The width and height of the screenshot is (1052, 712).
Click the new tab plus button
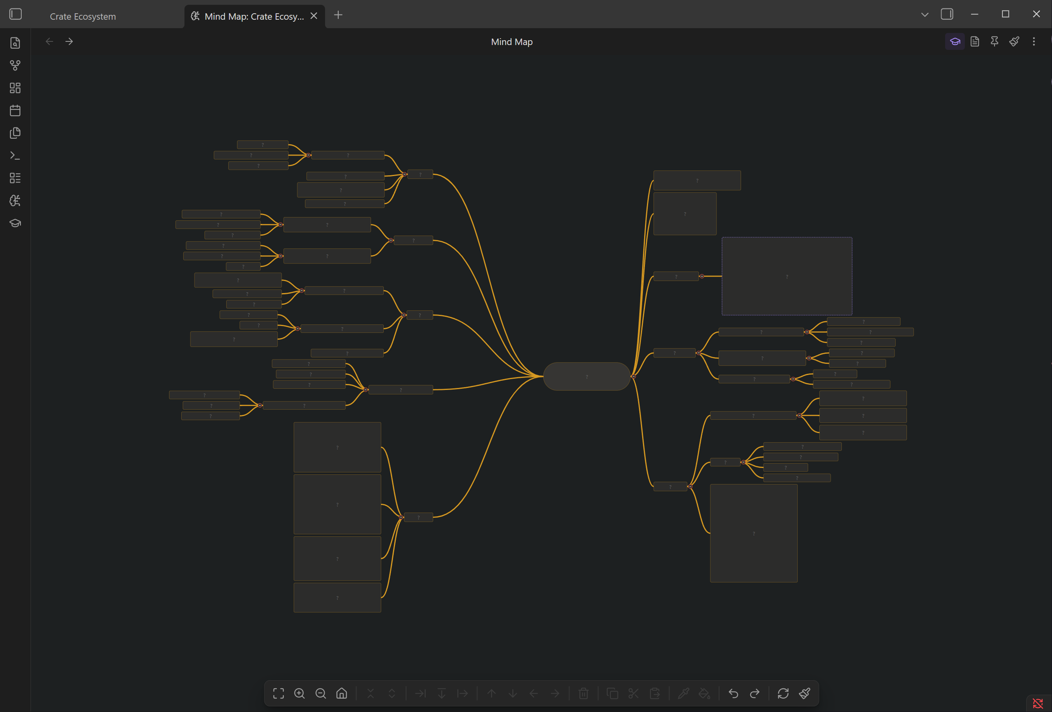pyautogui.click(x=338, y=15)
